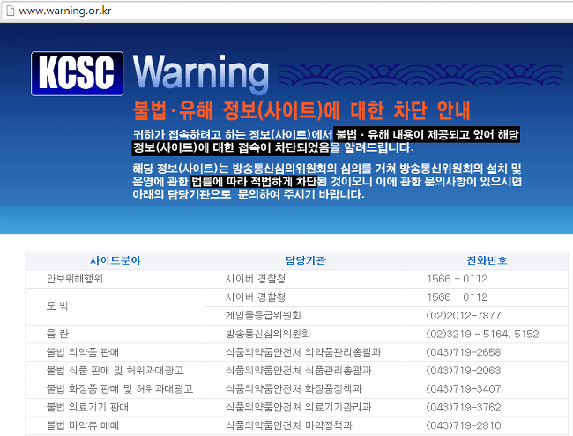Click the 사이트분야 column header

click(115, 260)
